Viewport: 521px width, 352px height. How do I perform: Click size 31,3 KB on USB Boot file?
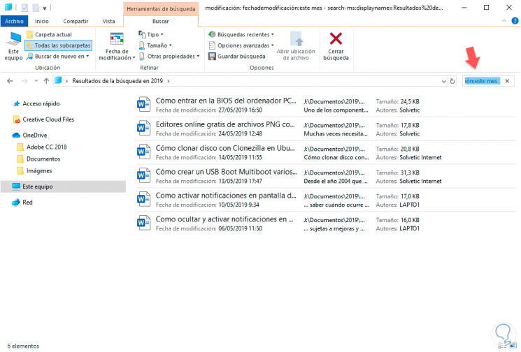[410, 173]
